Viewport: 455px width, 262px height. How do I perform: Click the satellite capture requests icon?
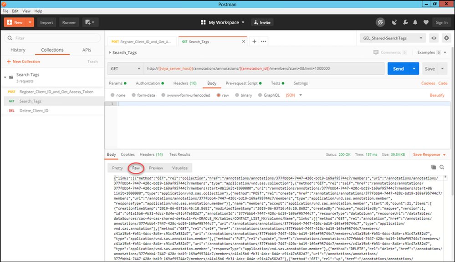pos(394,22)
